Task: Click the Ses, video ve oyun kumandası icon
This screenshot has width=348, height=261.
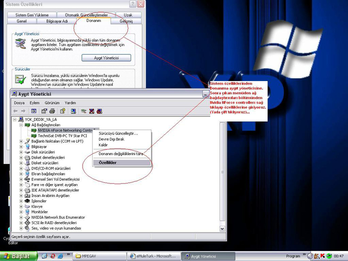Action: click(27, 228)
